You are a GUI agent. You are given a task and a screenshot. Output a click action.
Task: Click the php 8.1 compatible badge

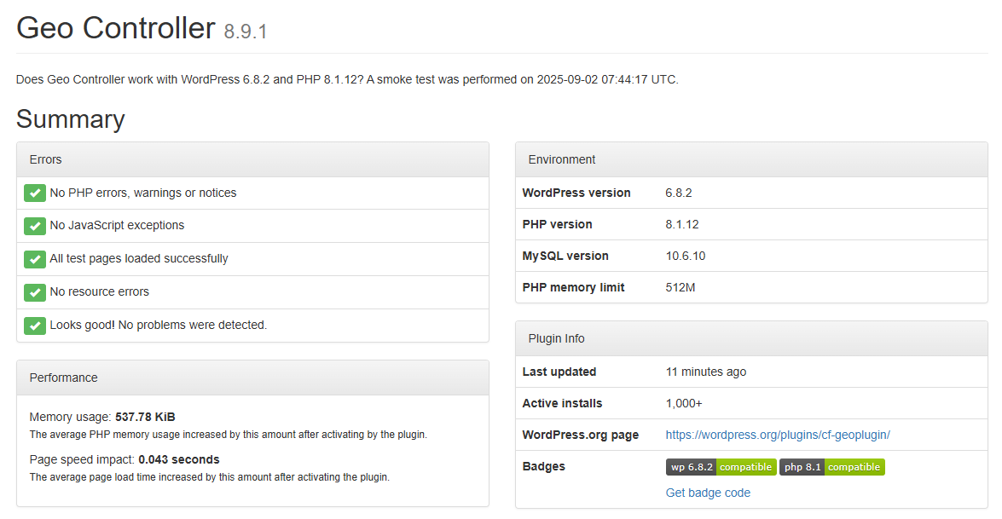pyautogui.click(x=831, y=467)
